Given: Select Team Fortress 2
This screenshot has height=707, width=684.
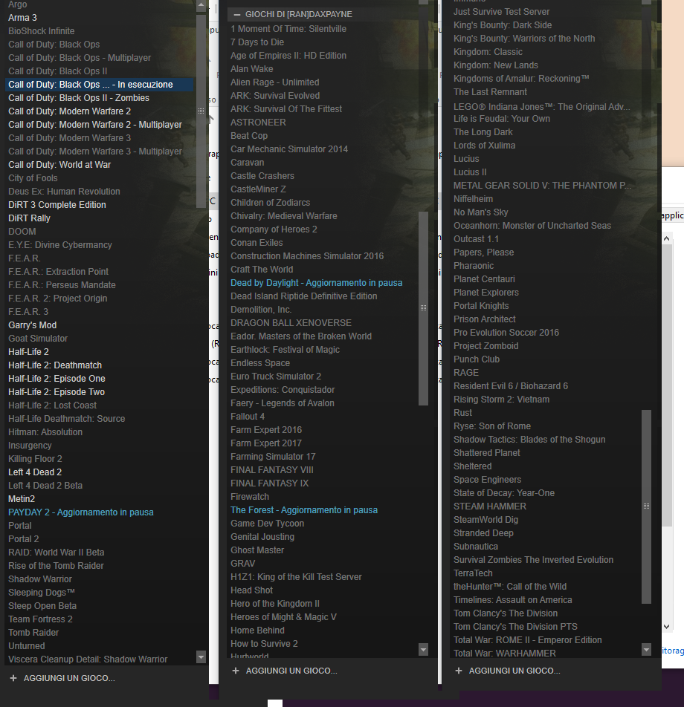Looking at the screenshot, I should tap(40, 619).
